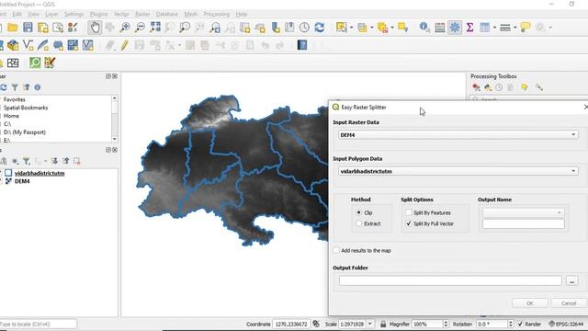Click the magnifier spin box stepper

point(446,324)
